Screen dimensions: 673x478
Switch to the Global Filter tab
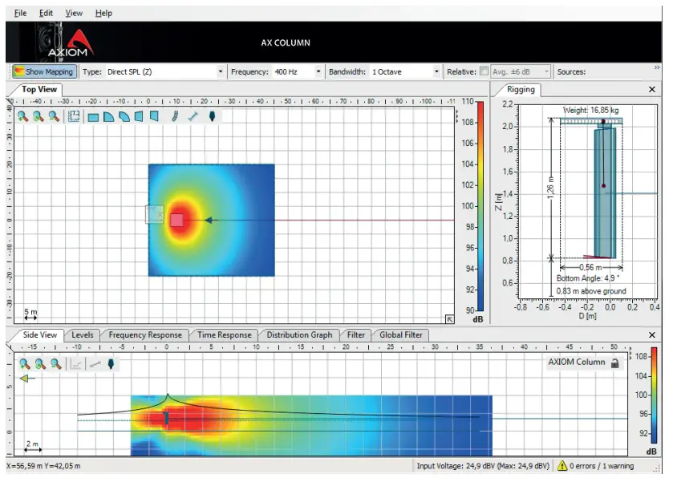[401, 334]
